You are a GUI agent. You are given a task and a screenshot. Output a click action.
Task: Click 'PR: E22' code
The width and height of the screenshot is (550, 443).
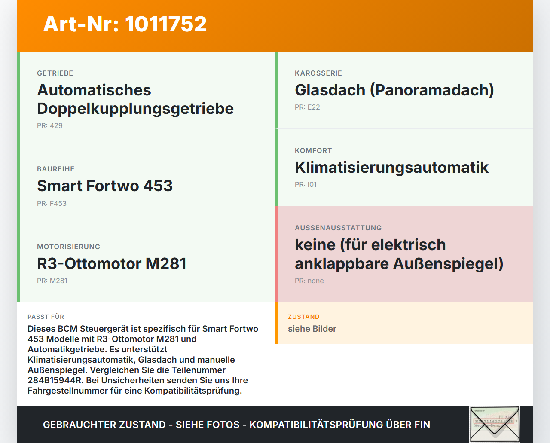click(307, 107)
